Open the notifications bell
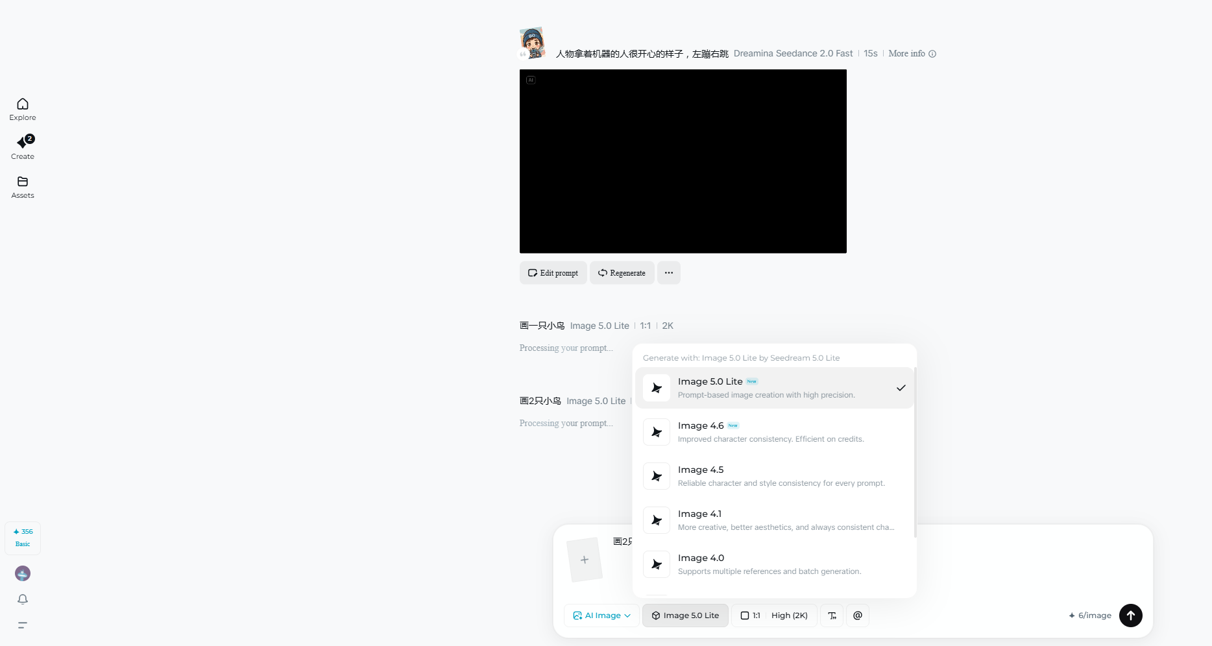The image size is (1212, 646). [x=23, y=599]
